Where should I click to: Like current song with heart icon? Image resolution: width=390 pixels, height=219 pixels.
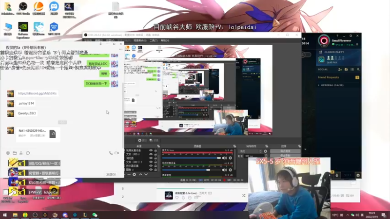(x=177, y=198)
